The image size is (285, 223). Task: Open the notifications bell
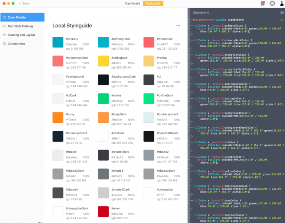point(263,3)
